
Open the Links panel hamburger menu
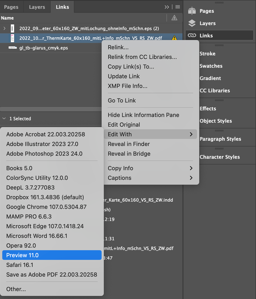pos(178,7)
